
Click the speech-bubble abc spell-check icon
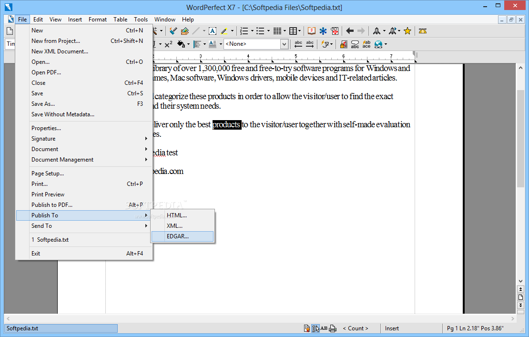pos(355,44)
